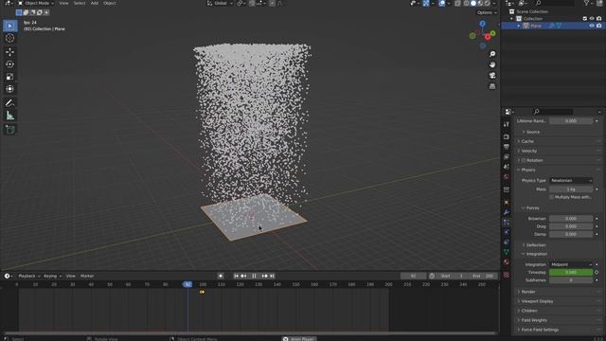This screenshot has height=341, width=606.
Task: Select the Scale tool
Action: tap(10, 77)
